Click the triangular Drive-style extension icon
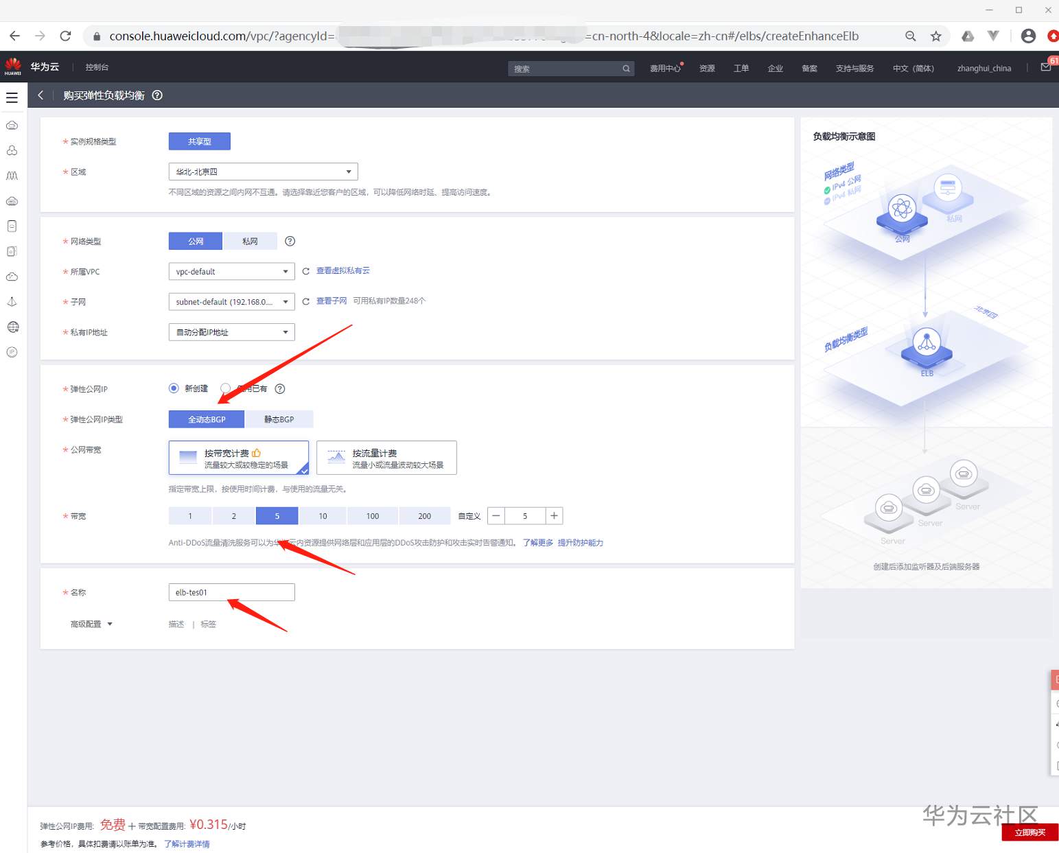This screenshot has width=1059, height=853. point(968,36)
